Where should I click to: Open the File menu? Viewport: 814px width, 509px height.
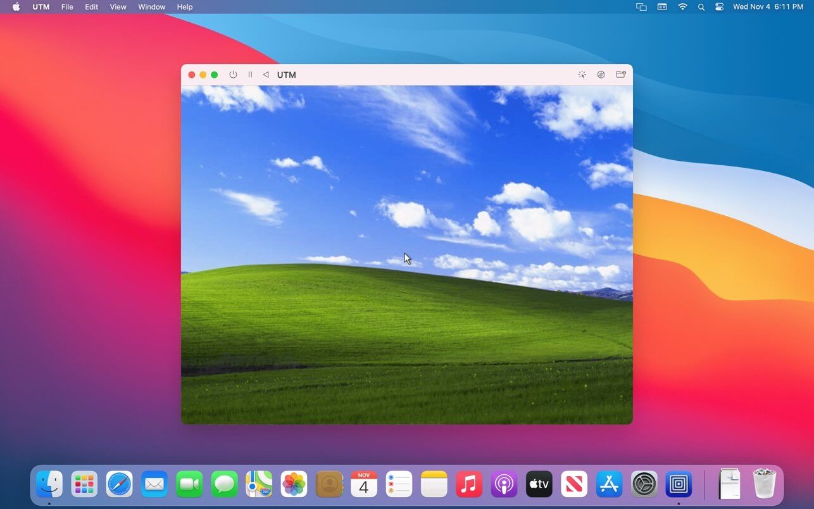pyautogui.click(x=67, y=7)
